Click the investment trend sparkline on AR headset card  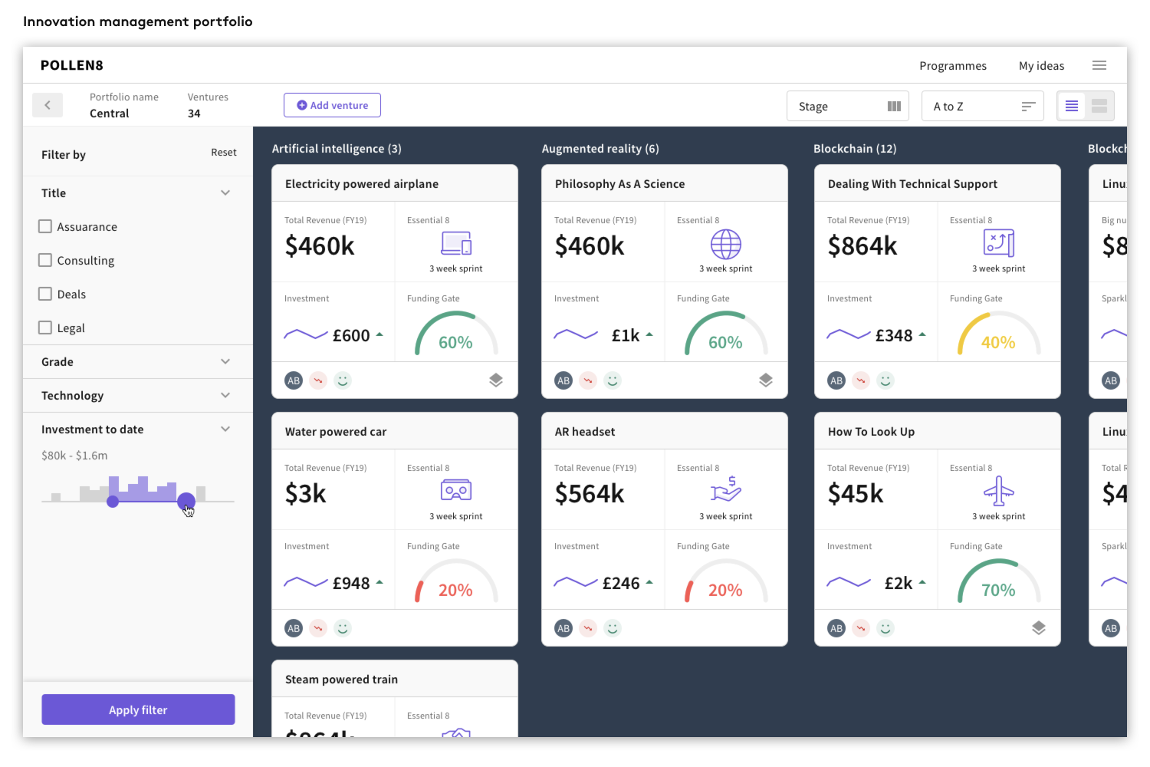(x=576, y=582)
